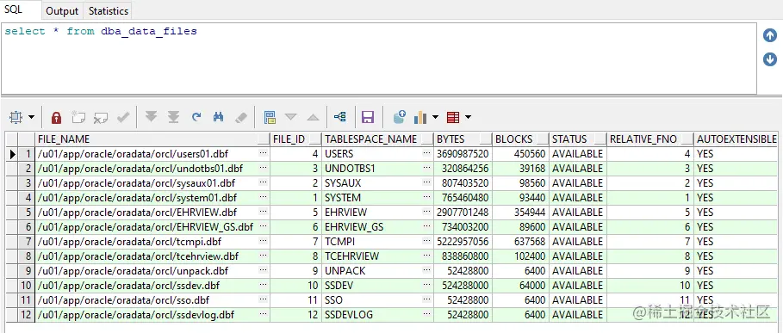
Task: Toggle the single record view icon
Action: coord(270,118)
